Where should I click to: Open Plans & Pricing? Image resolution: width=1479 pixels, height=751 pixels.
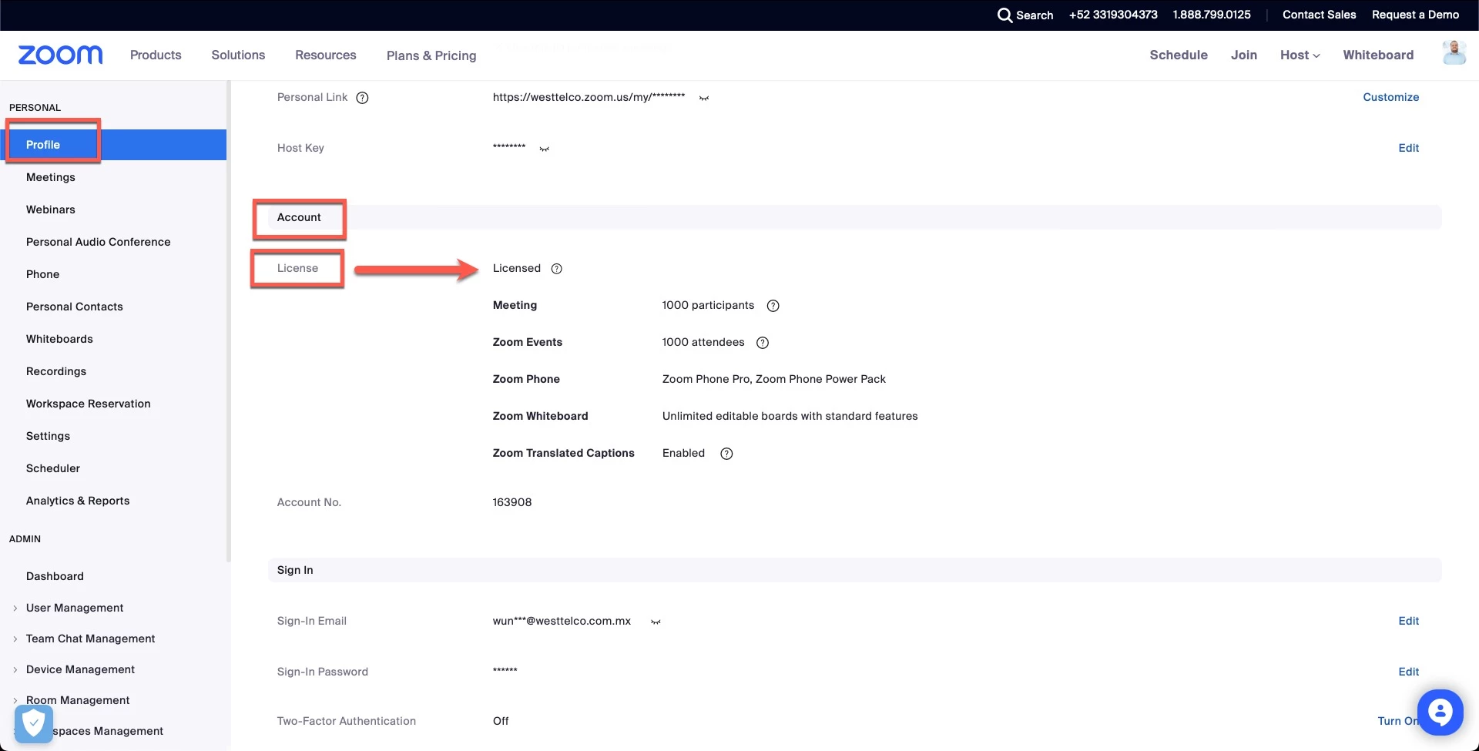coord(431,55)
